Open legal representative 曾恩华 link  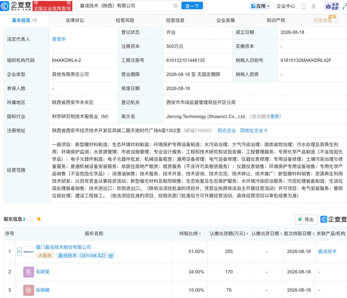click(x=59, y=39)
